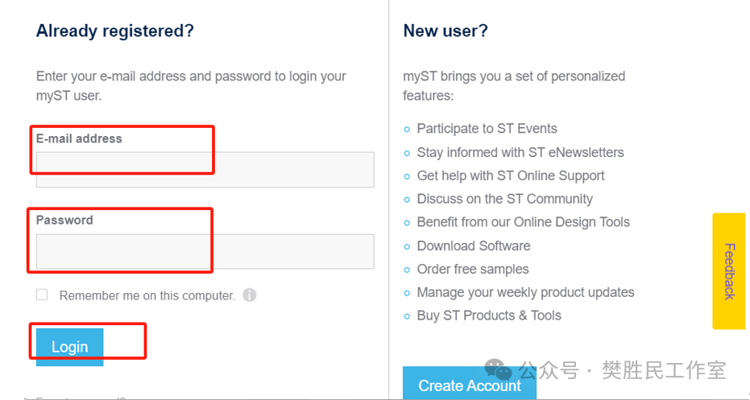Viewport: 750px width, 400px height.
Task: Open the yellow Feedback side tab
Action: pyautogui.click(x=729, y=271)
